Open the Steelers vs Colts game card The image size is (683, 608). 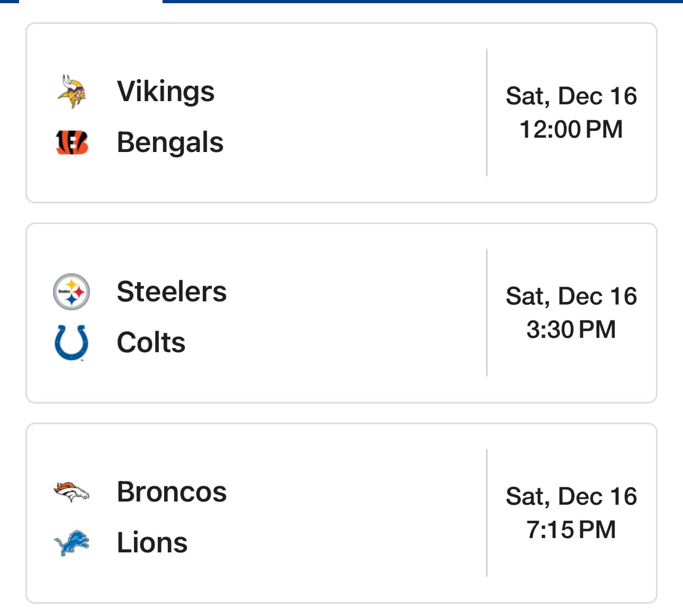tap(341, 313)
